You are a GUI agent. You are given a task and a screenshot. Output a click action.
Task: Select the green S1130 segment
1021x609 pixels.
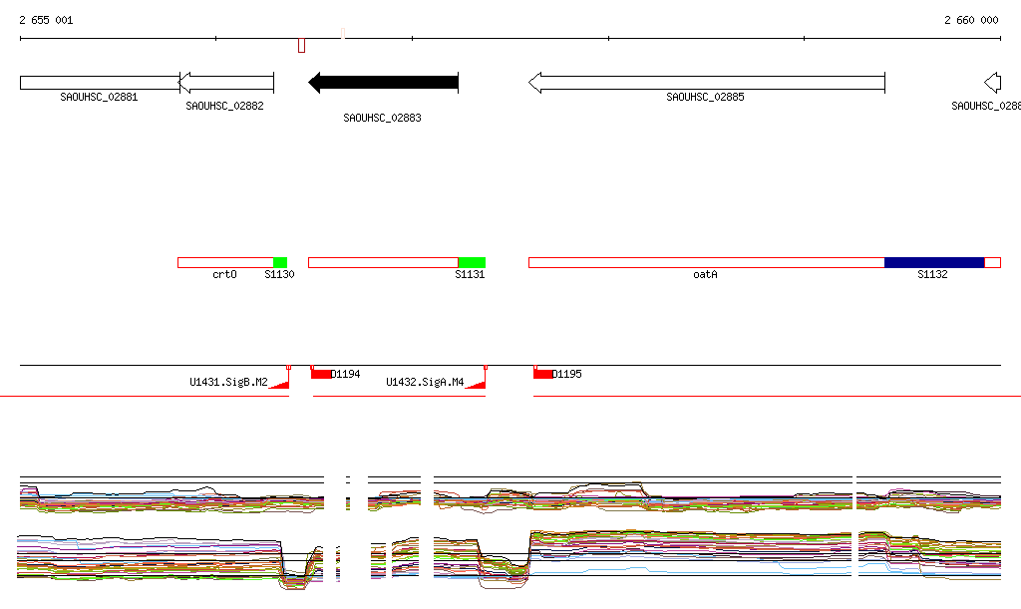tap(280, 263)
